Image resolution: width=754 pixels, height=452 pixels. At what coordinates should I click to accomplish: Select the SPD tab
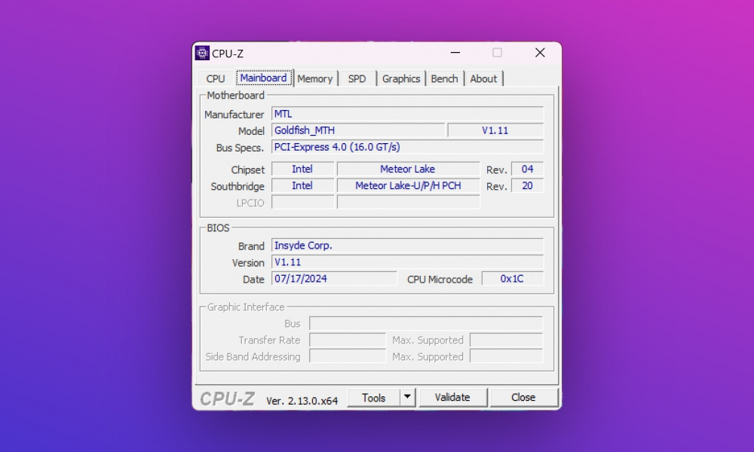coord(357,78)
